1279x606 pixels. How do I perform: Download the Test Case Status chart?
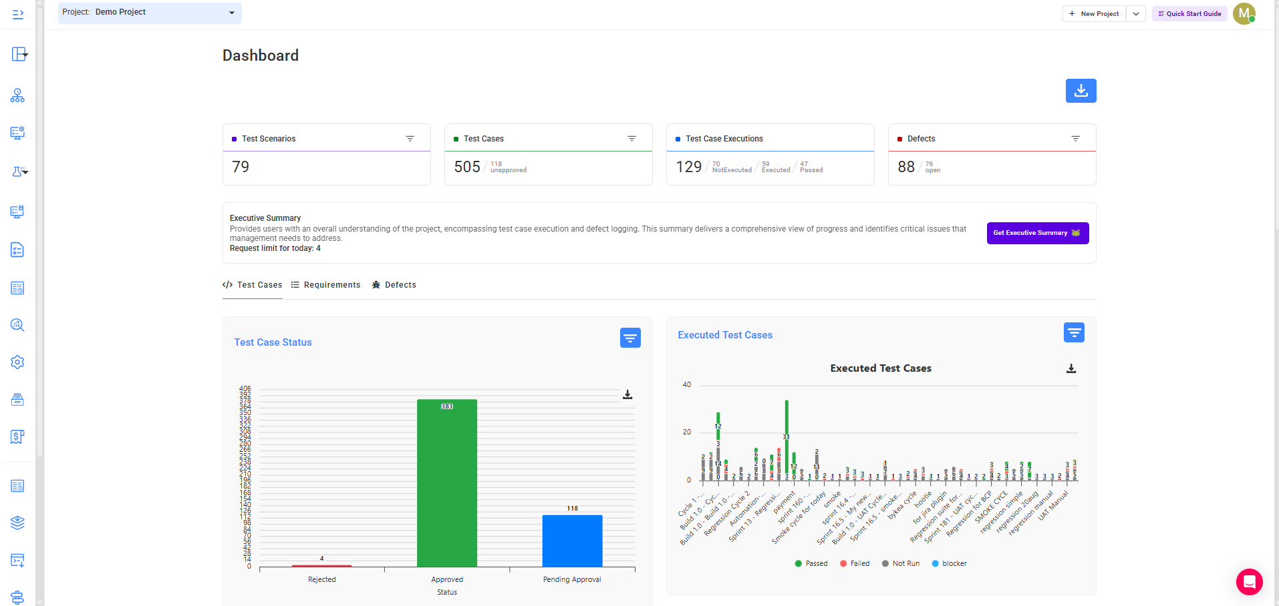tap(627, 394)
